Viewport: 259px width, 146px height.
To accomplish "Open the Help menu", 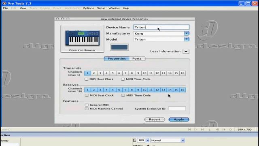I will (x=126, y=8).
